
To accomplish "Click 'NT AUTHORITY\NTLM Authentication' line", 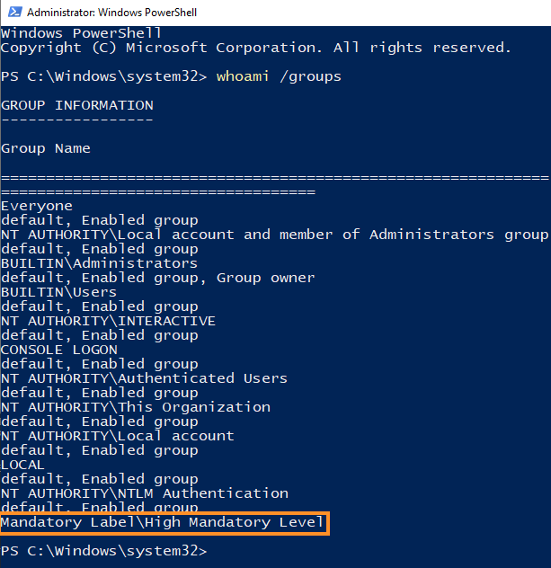I will pos(145,493).
